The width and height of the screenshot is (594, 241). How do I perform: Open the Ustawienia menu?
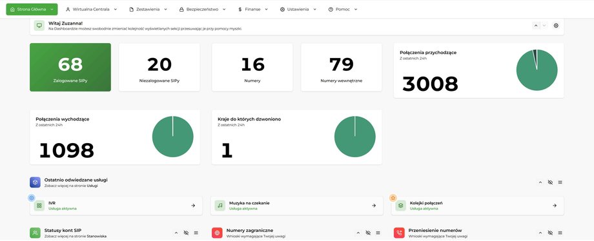(298, 10)
